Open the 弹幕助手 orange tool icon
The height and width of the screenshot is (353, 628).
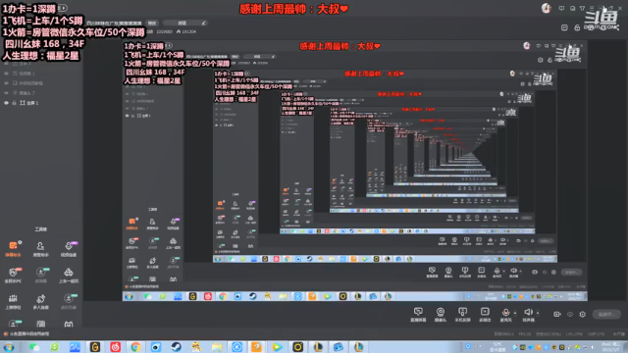[x=13, y=248]
